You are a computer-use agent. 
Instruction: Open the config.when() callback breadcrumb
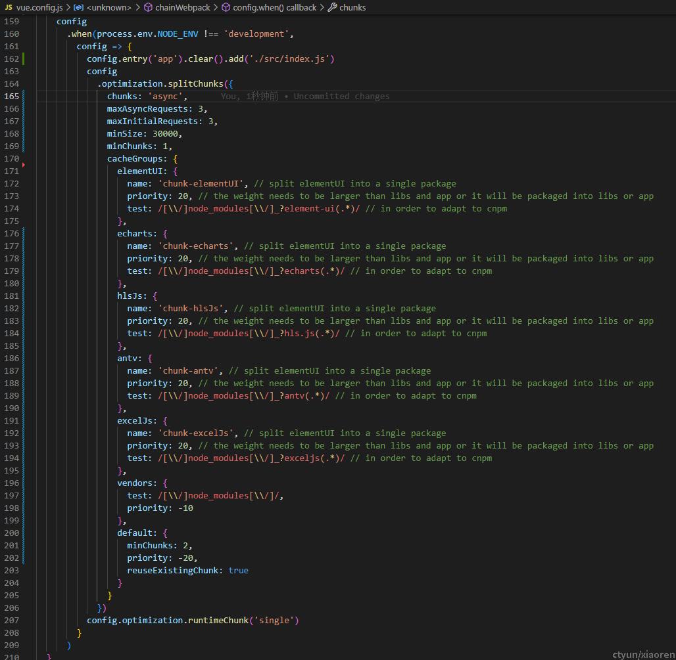pyautogui.click(x=274, y=7)
